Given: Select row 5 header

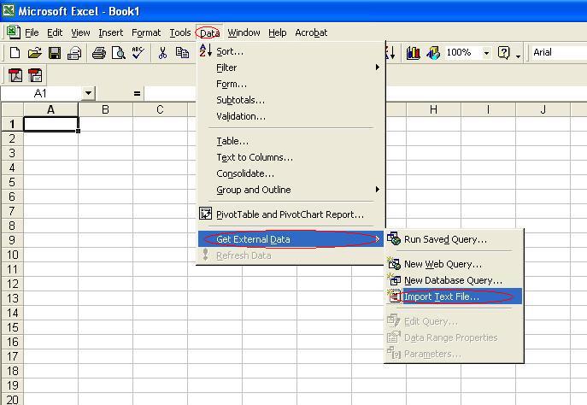Looking at the screenshot, I should (x=12, y=182).
